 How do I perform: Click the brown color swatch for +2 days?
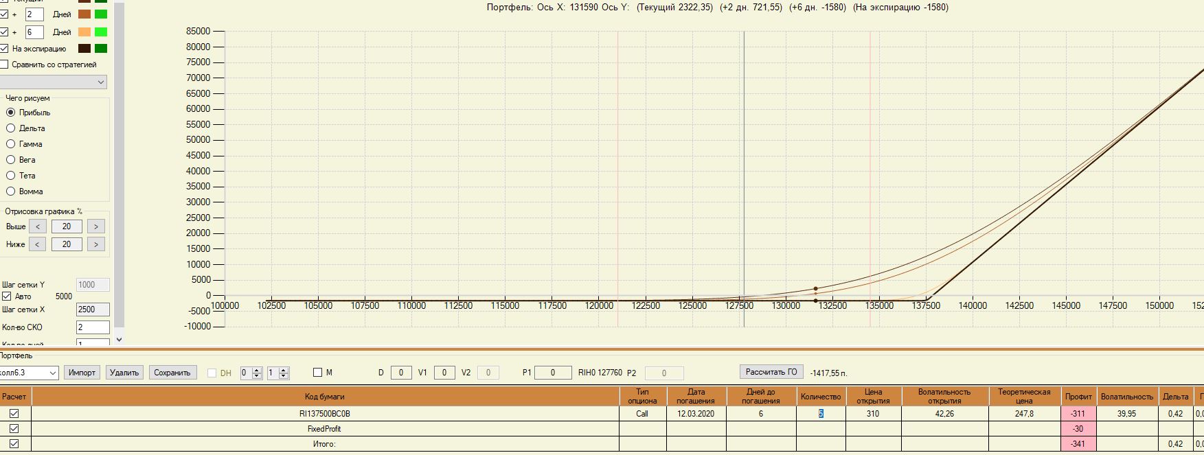click(x=84, y=14)
